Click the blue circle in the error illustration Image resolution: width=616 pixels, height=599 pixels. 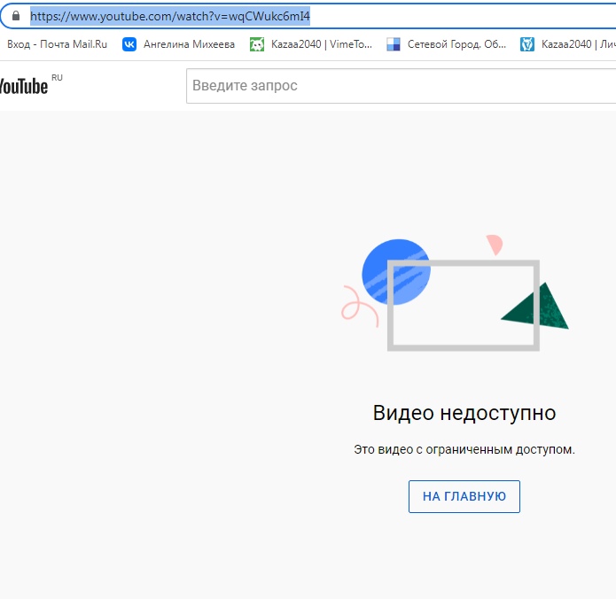[390, 266]
